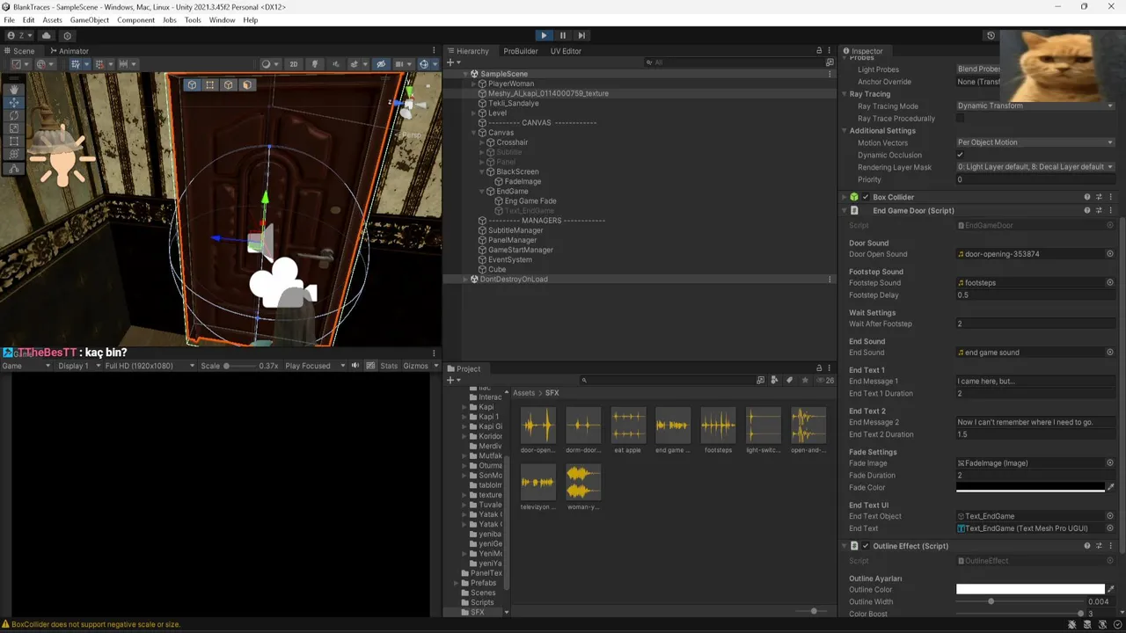
Task: Open the Undo History icon
Action: [991, 36]
